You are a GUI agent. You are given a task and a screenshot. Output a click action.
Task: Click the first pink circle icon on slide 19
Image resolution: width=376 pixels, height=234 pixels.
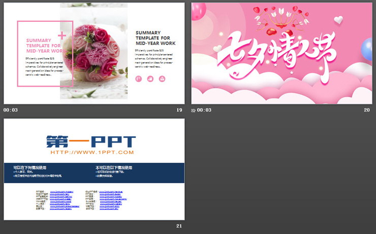pos(139,79)
